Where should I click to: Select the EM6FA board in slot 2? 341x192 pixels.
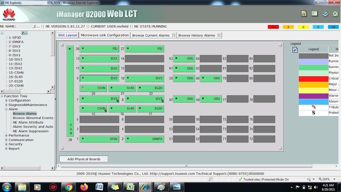144,139
